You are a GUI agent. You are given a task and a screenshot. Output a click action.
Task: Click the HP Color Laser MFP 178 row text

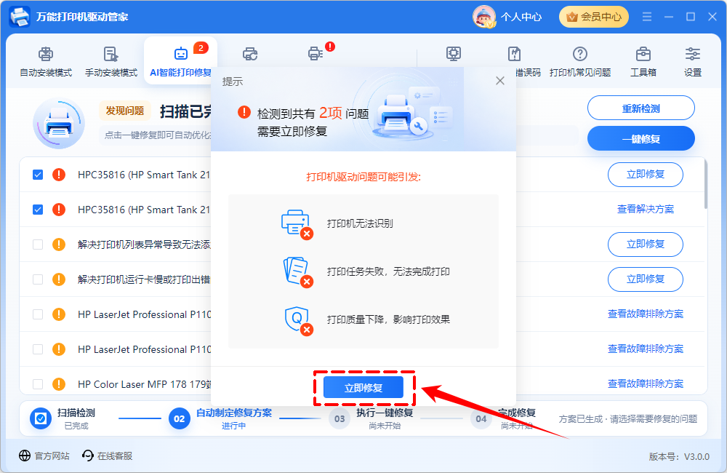(144, 384)
